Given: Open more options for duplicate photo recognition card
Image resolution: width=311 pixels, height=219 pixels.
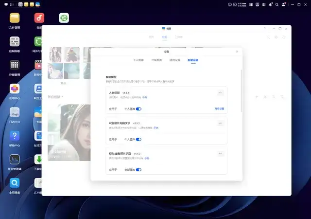Looking at the screenshot, I should tap(221, 154).
